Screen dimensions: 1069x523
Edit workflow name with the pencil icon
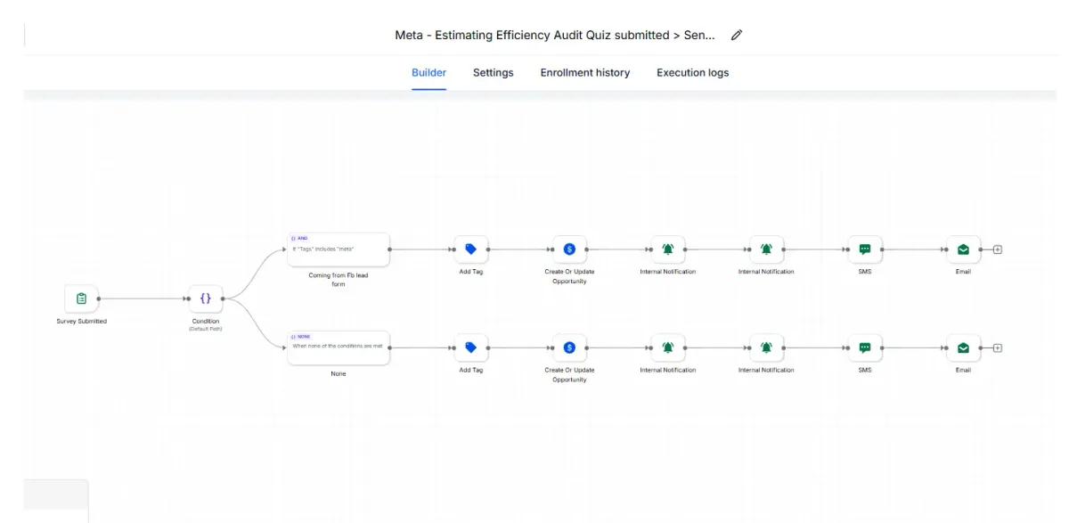[737, 36]
